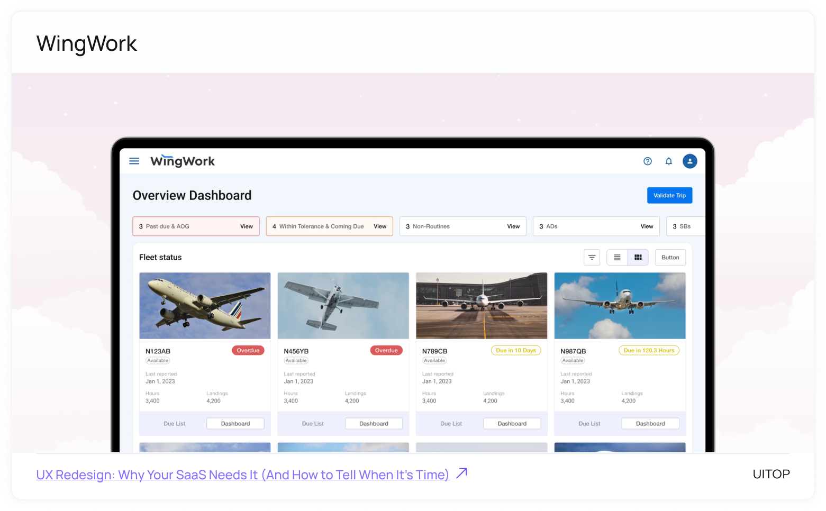View ADs items
Image resolution: width=826 pixels, height=511 pixels.
click(x=647, y=226)
